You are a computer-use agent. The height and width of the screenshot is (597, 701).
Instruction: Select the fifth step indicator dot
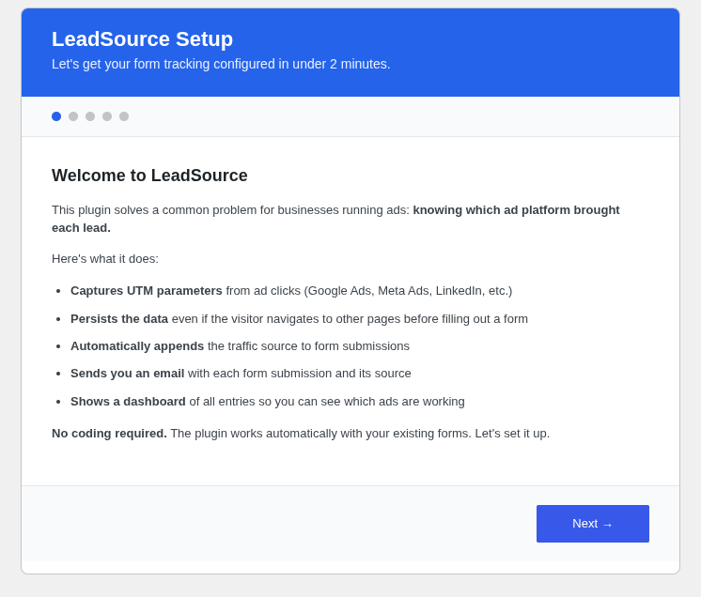point(124,116)
